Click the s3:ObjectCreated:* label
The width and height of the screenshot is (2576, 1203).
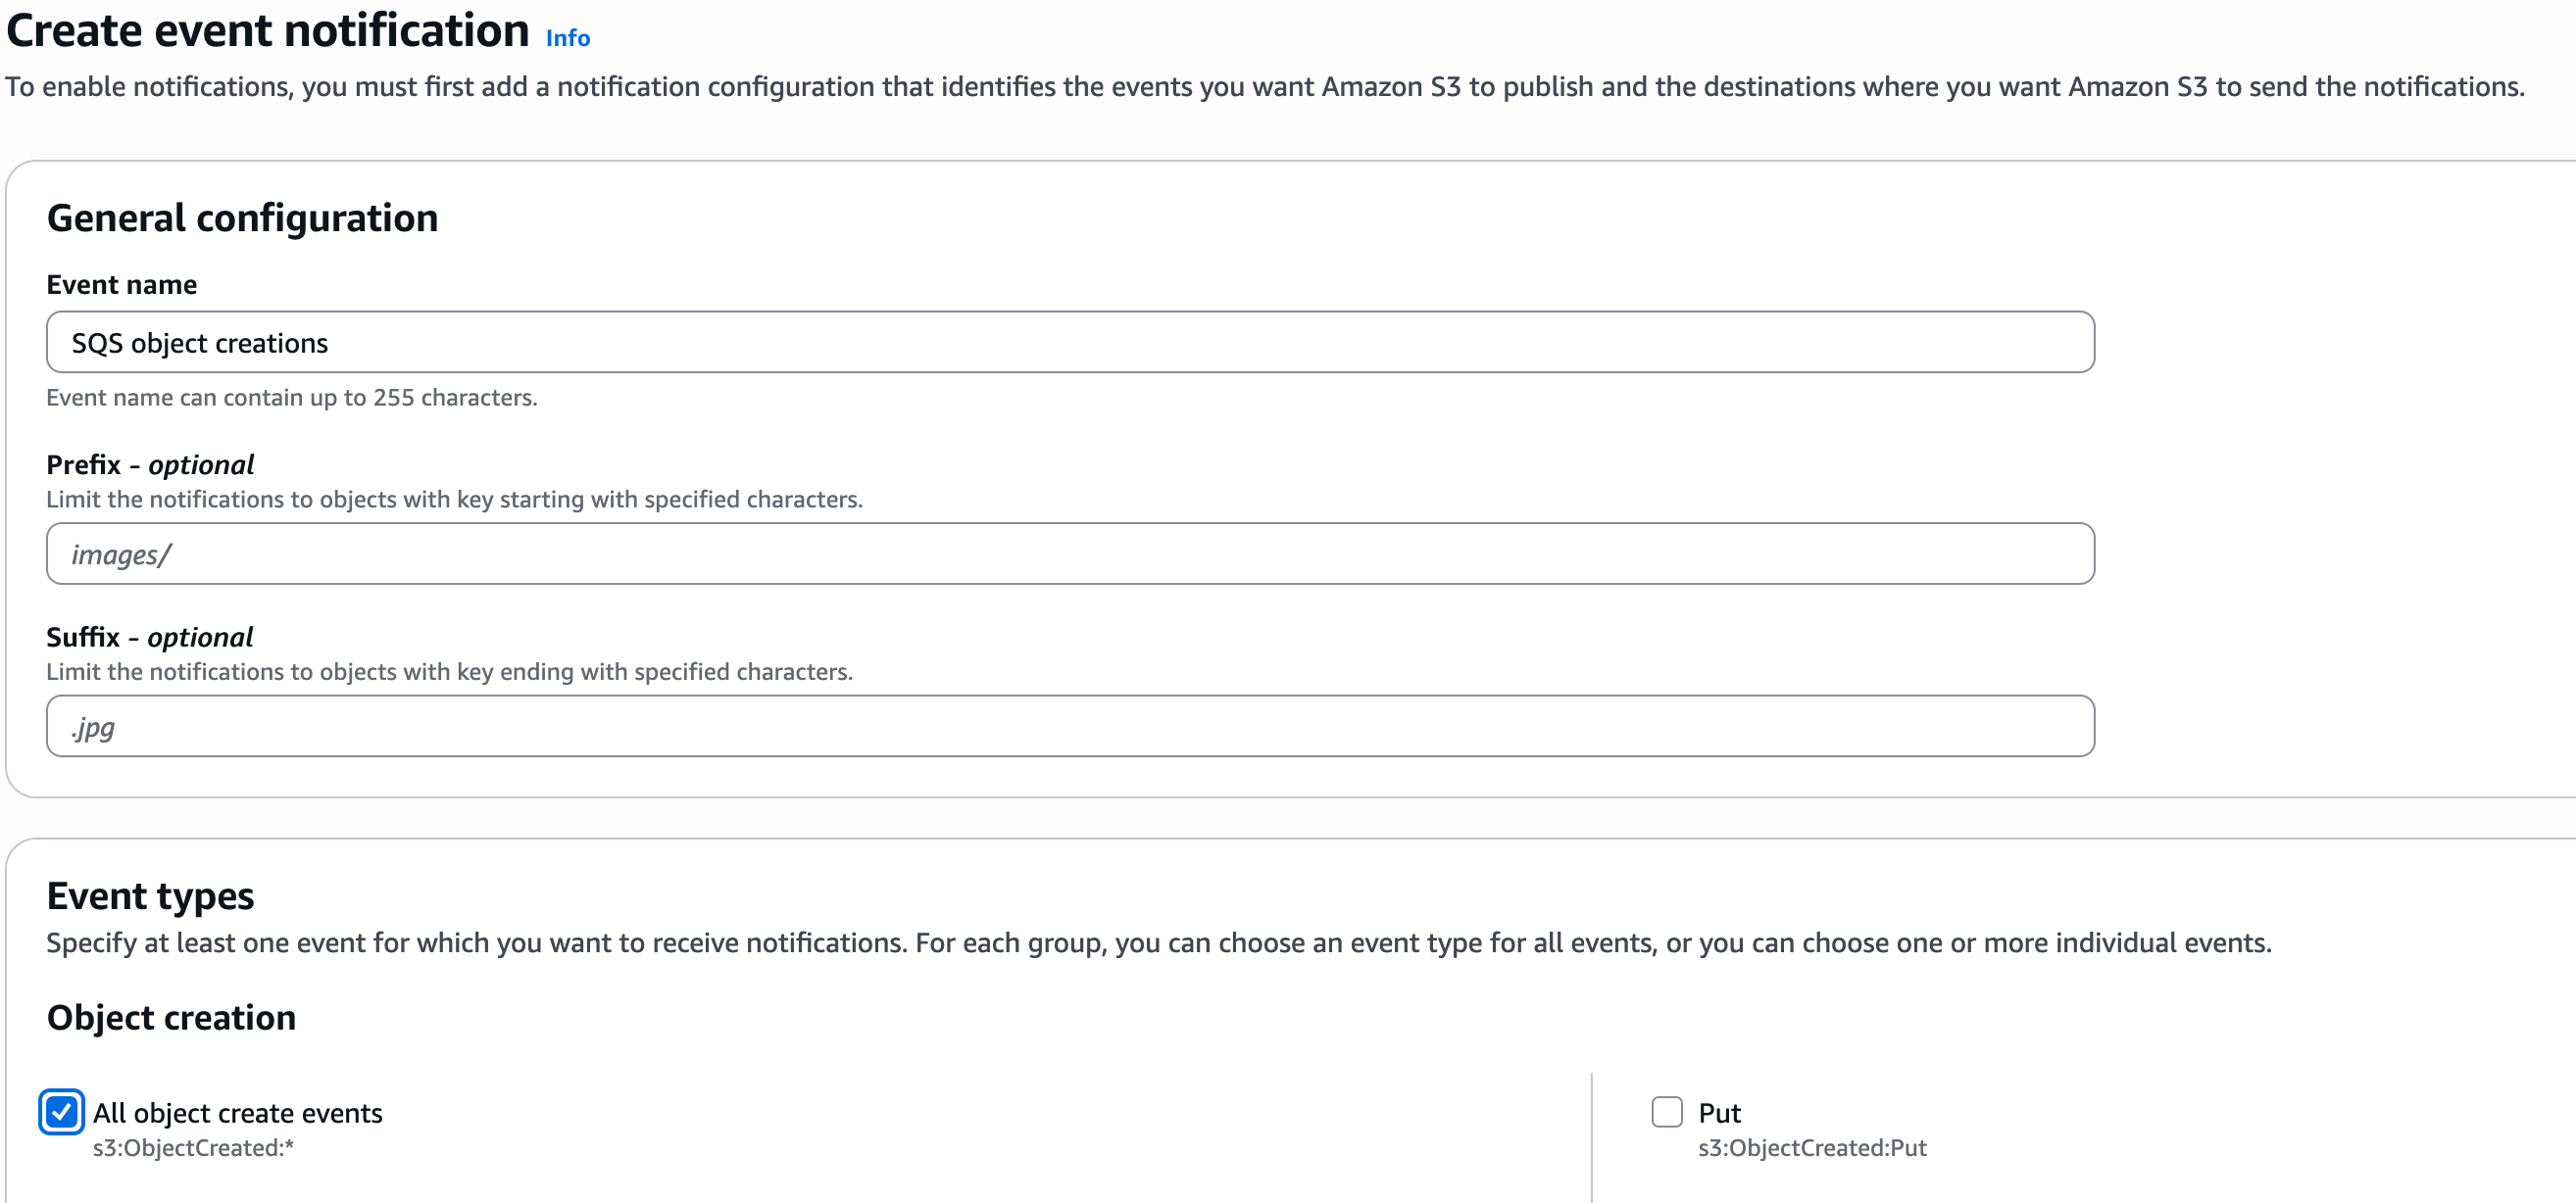pyautogui.click(x=193, y=1147)
